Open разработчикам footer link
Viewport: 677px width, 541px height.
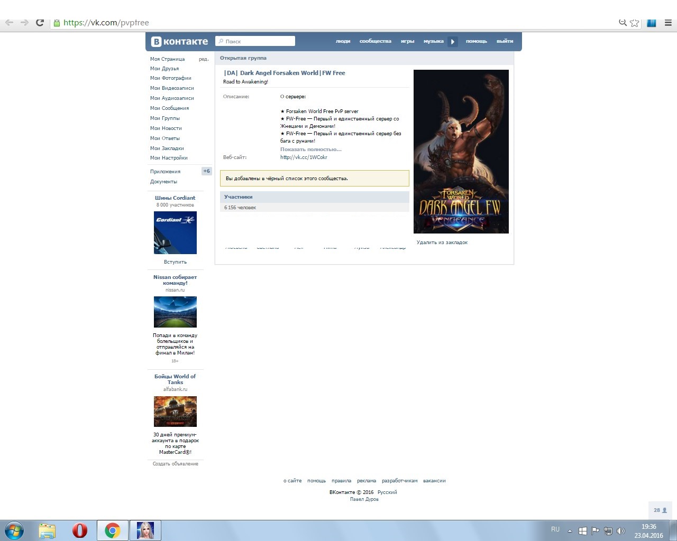pyautogui.click(x=400, y=481)
